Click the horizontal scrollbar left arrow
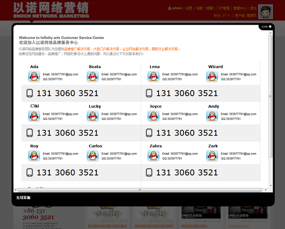Screen dimensions: 285x229 (16, 190)
